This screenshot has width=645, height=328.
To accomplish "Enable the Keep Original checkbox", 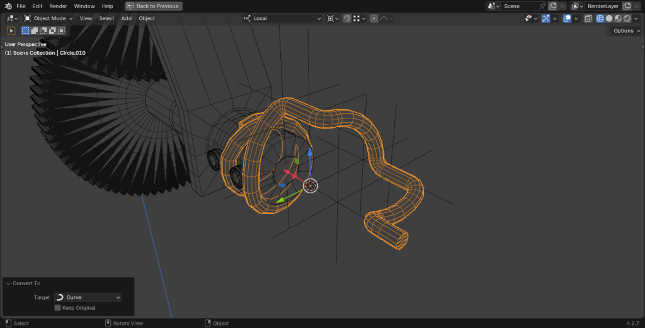I will [x=58, y=308].
